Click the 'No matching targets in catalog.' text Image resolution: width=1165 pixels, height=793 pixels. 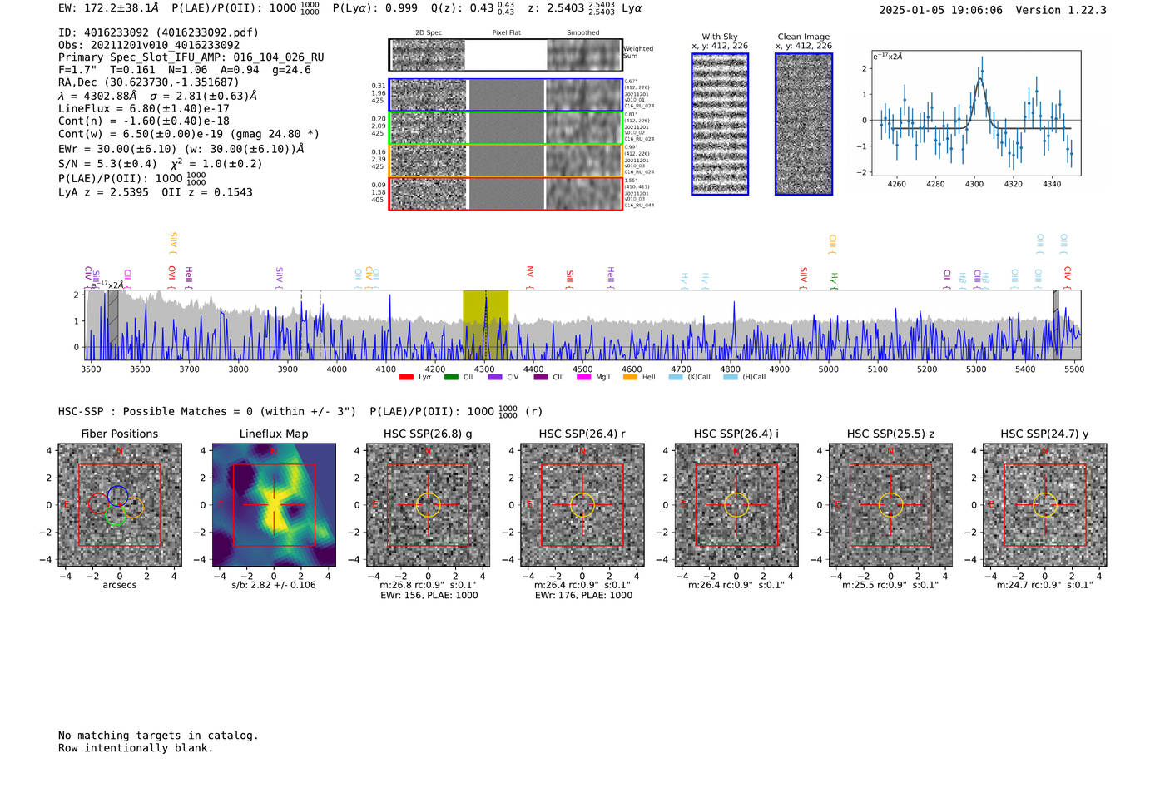158,736
